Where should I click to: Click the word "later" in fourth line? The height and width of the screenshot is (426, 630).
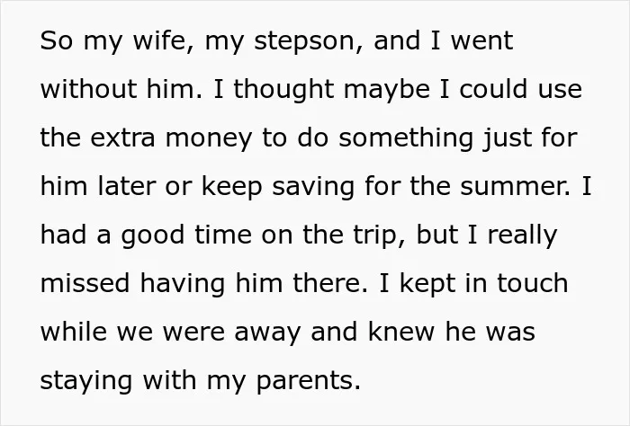[127, 187]
